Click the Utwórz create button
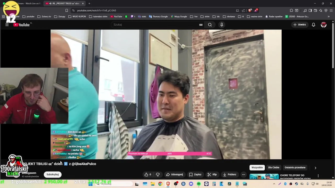The height and width of the screenshot is (188, 335). (x=299, y=25)
